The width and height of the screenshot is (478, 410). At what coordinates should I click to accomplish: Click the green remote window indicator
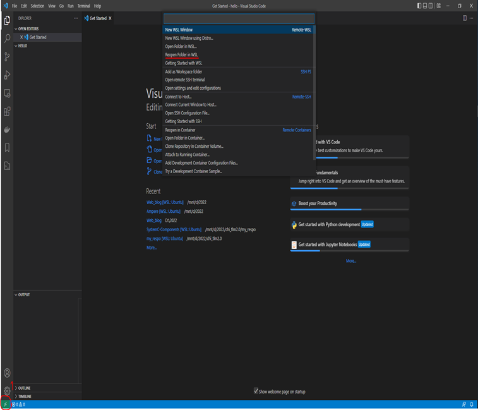tap(6, 404)
